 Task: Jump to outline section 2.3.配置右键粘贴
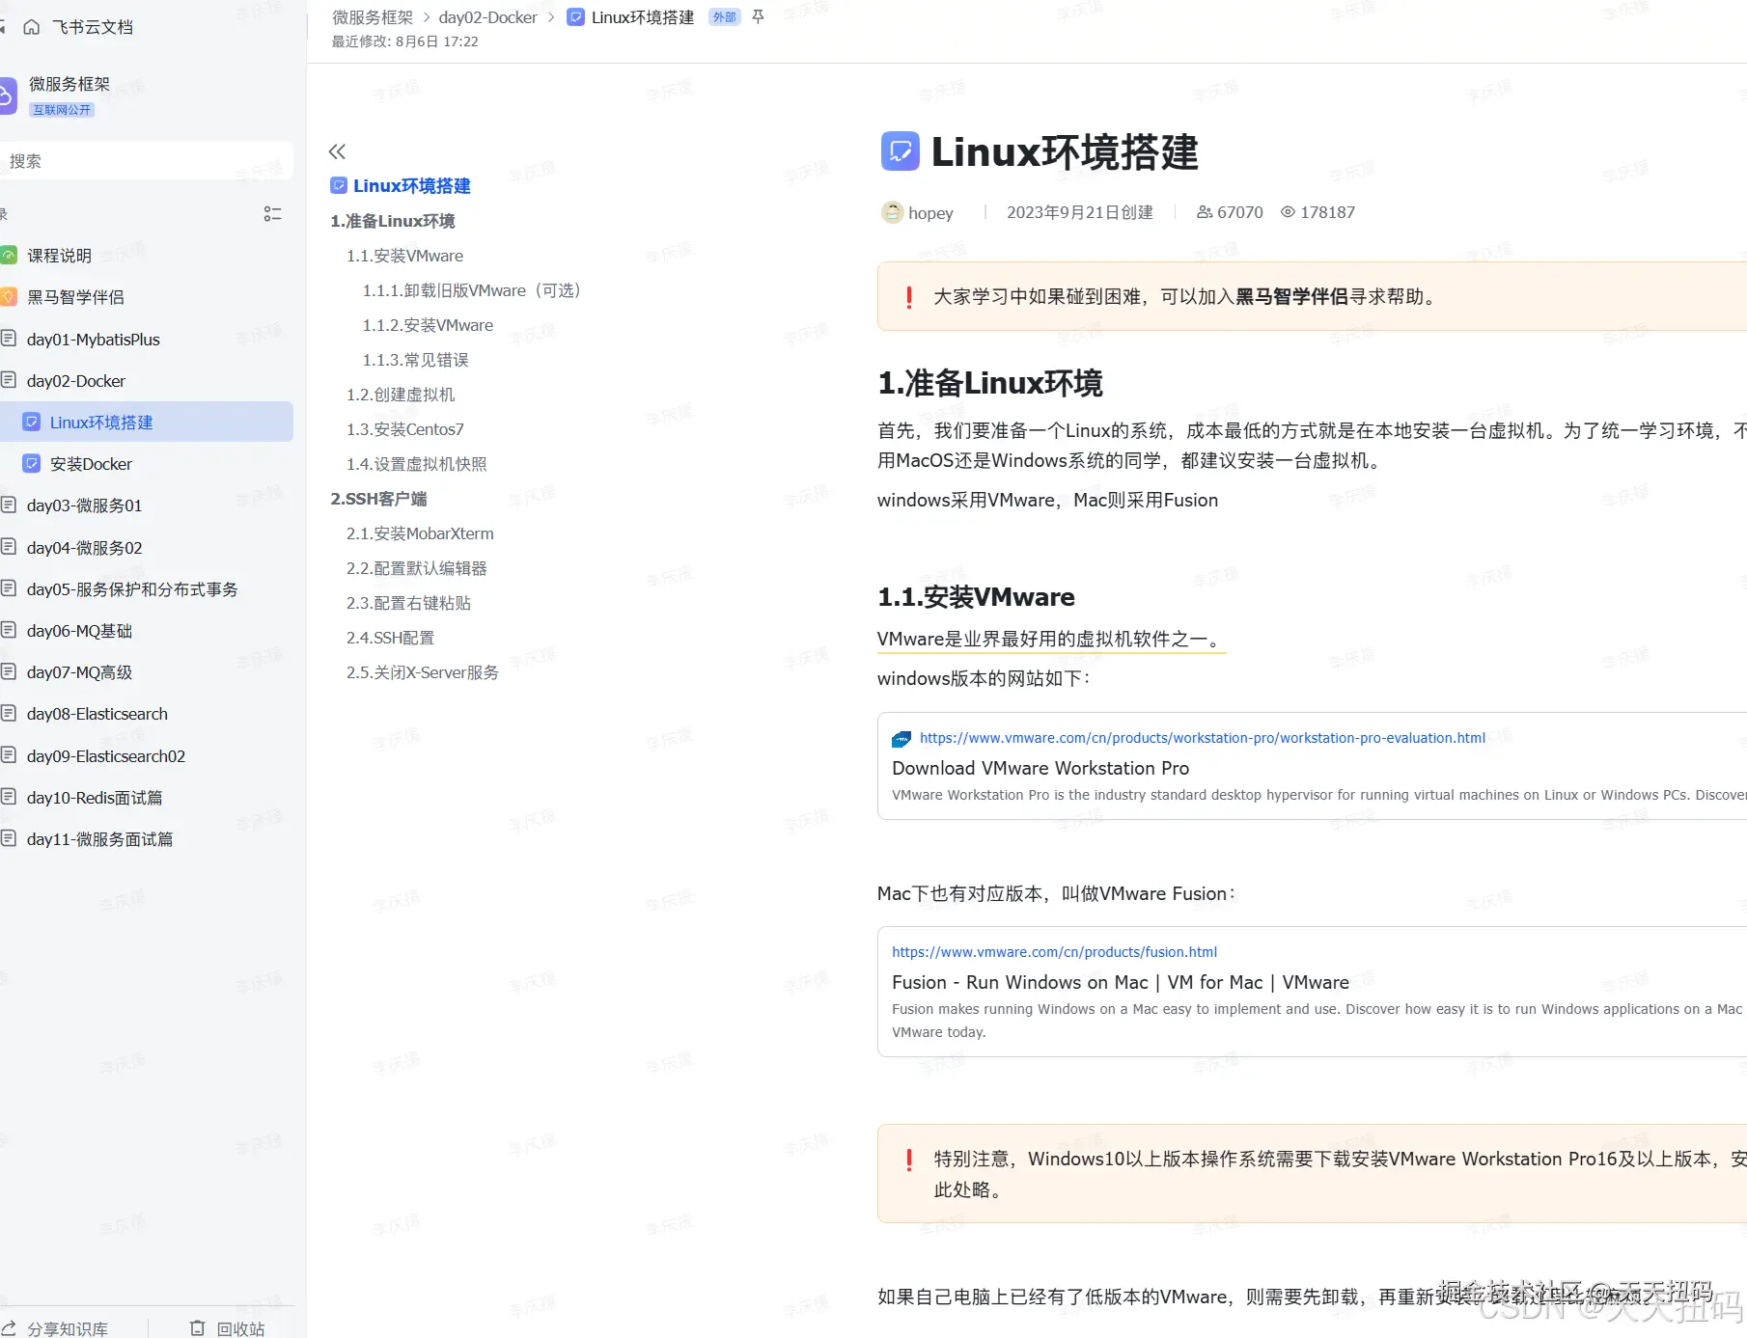[x=409, y=603]
